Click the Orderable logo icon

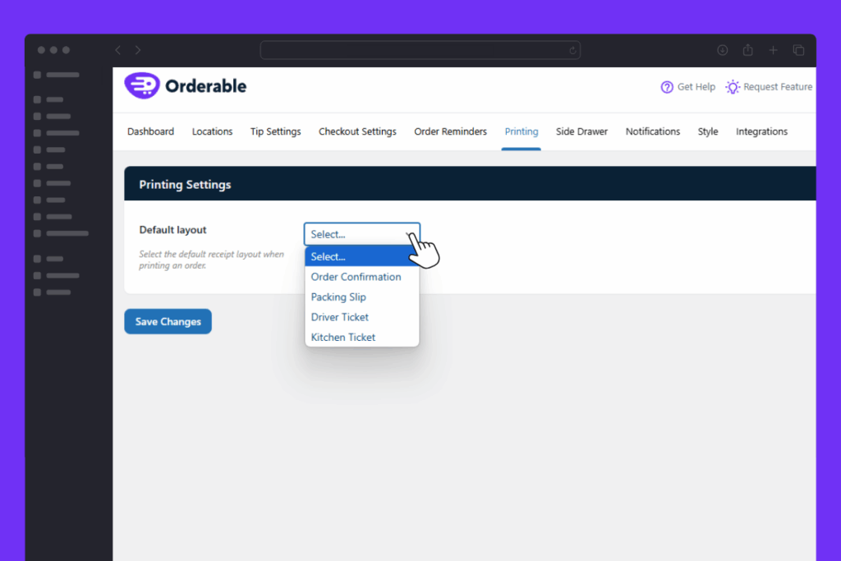click(140, 86)
